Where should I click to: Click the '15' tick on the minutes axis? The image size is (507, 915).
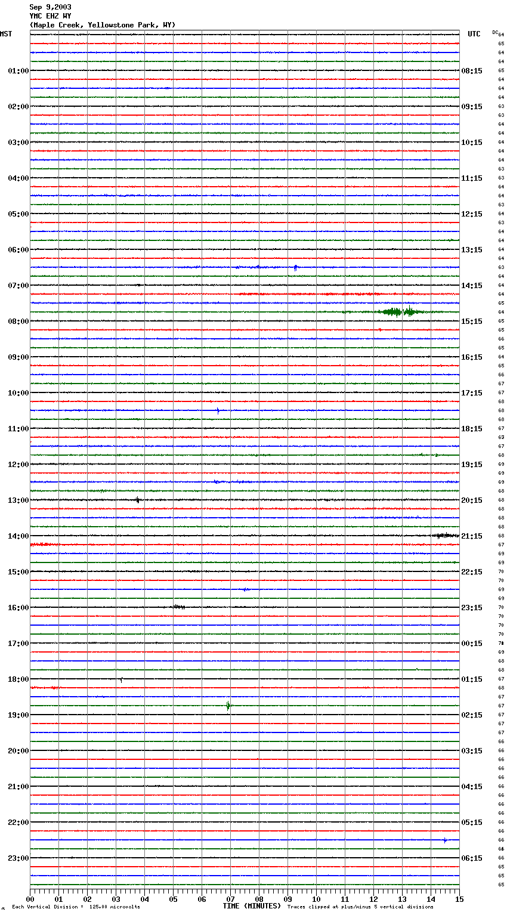tap(459, 899)
